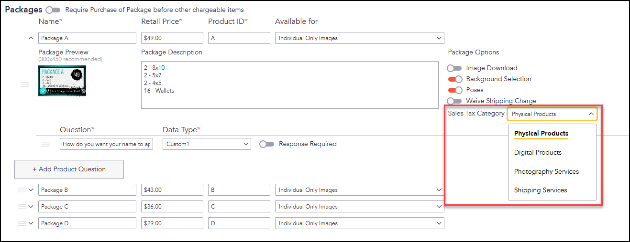630x242 pixels.
Task: Enable the Image Download option
Action: (x=454, y=68)
